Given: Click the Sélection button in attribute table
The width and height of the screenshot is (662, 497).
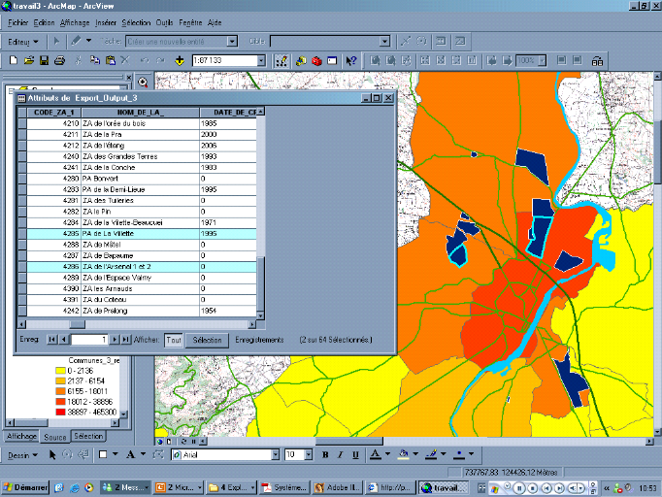Looking at the screenshot, I should [x=208, y=340].
